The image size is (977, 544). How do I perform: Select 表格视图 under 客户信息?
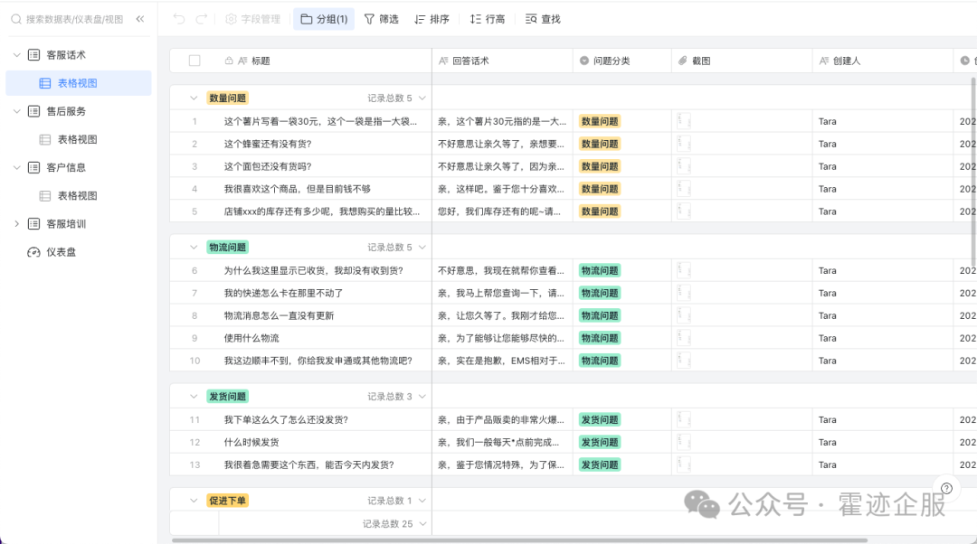77,195
